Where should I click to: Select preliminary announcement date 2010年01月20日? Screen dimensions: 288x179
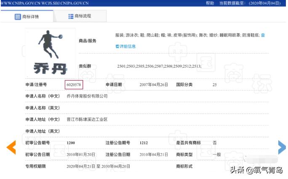(x=81, y=155)
